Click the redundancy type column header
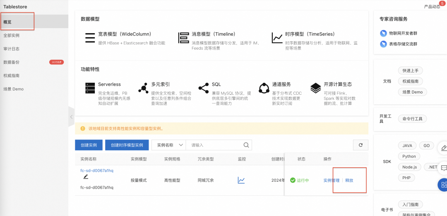 [206, 159]
